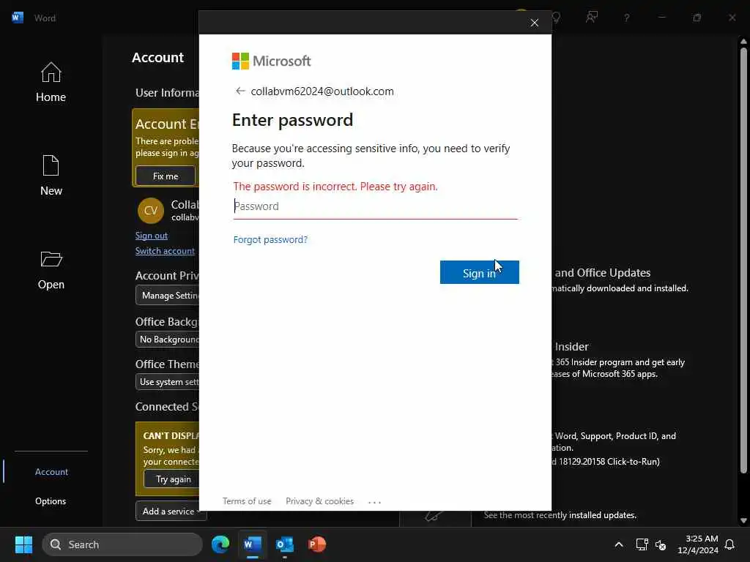Open Terms of use link
The height and width of the screenshot is (562, 750).
point(247,501)
